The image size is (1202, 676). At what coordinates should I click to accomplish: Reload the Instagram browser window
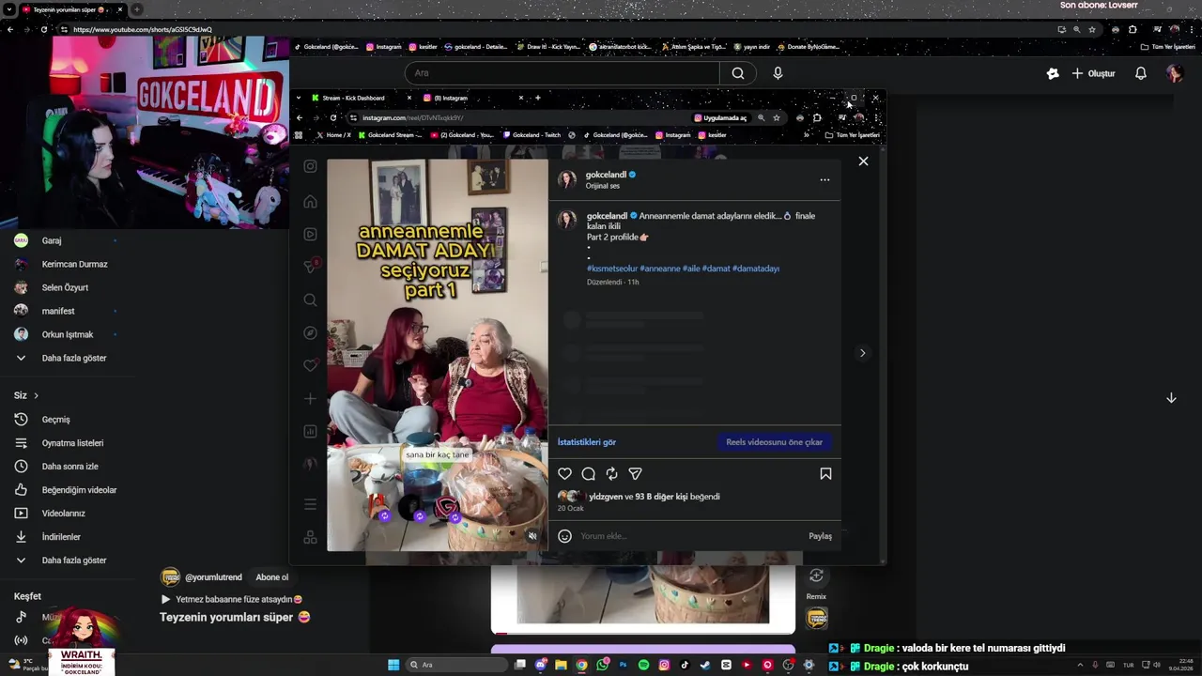(332, 118)
